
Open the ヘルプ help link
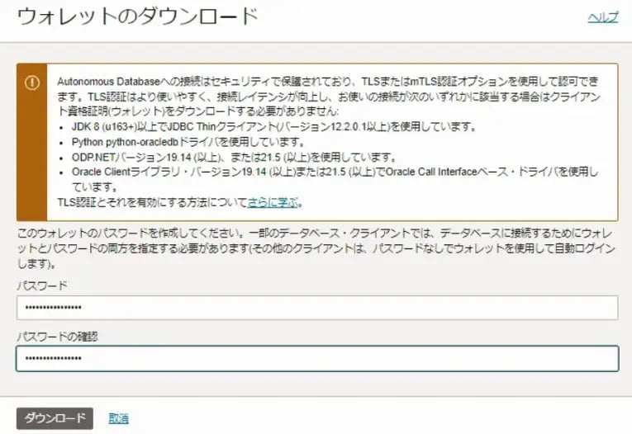click(x=602, y=18)
